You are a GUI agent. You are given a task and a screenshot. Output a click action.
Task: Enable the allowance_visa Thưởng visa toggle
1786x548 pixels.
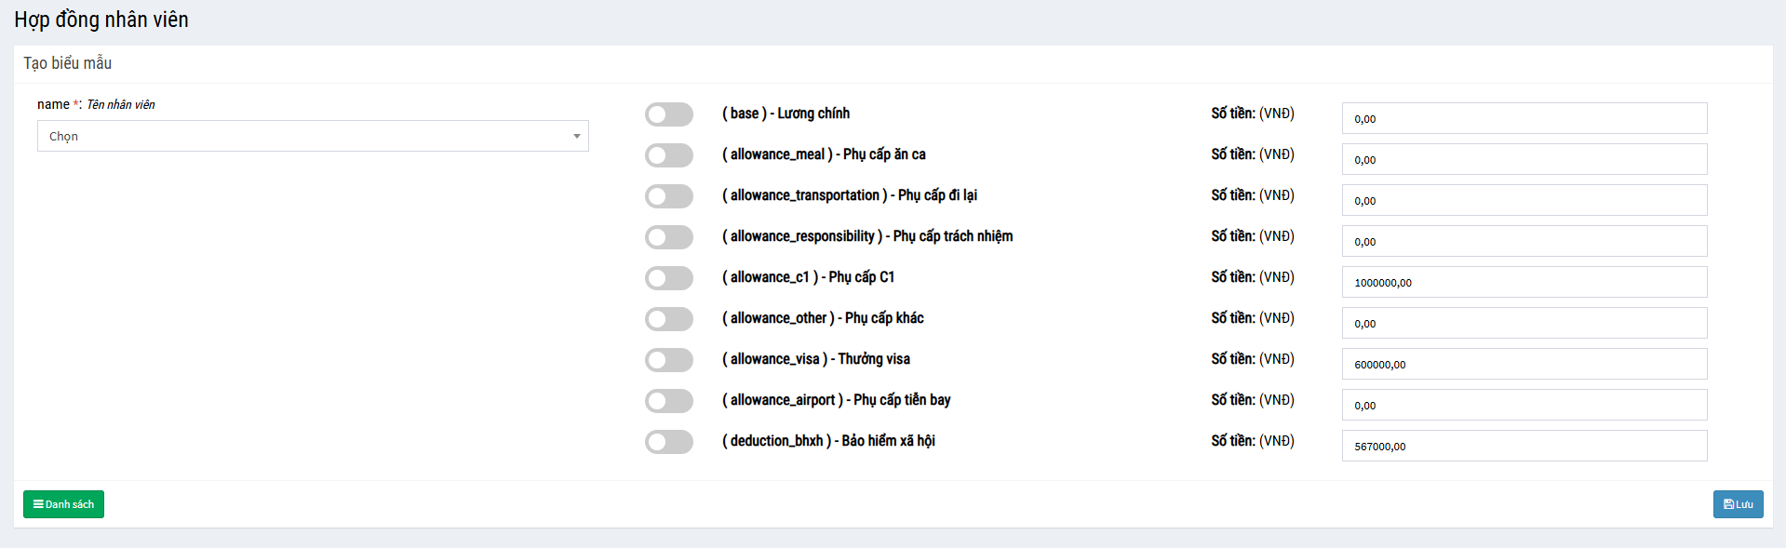pos(668,360)
